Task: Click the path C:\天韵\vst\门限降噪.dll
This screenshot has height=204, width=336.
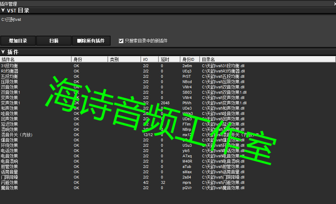Action: click(x=223, y=177)
